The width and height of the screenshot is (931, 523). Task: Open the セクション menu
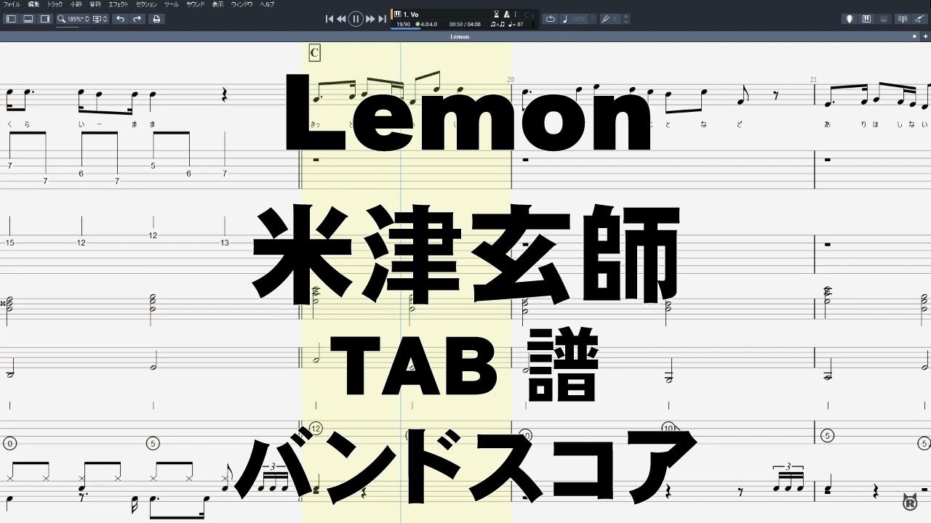[x=147, y=4]
